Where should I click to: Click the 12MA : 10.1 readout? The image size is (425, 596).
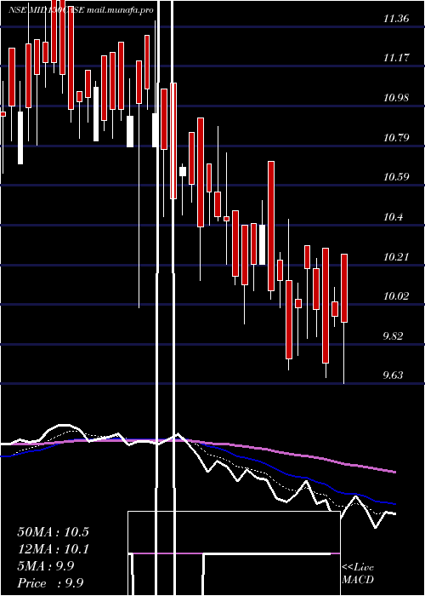click(x=53, y=549)
